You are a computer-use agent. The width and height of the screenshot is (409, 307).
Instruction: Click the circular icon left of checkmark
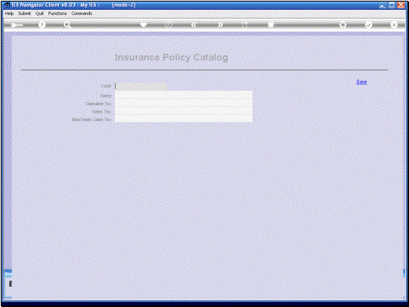342,25
